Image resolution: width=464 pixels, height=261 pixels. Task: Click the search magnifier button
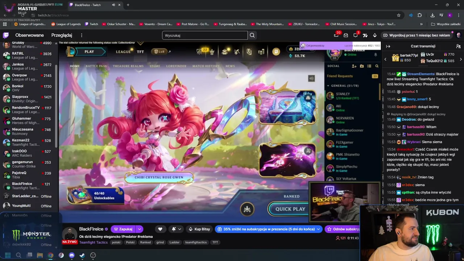click(x=252, y=35)
